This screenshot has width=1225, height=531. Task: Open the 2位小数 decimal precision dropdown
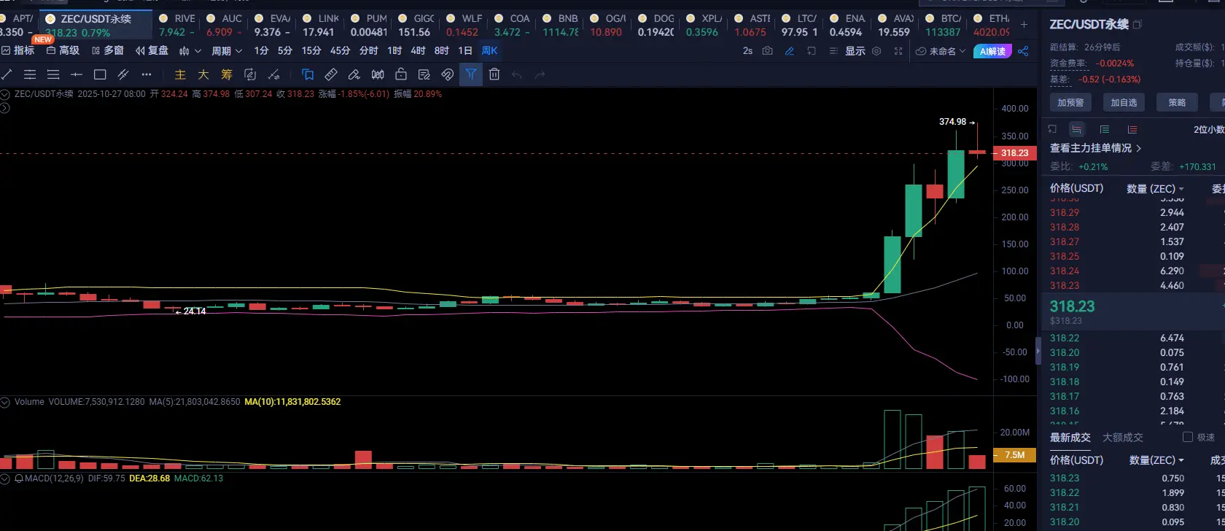click(x=1209, y=130)
